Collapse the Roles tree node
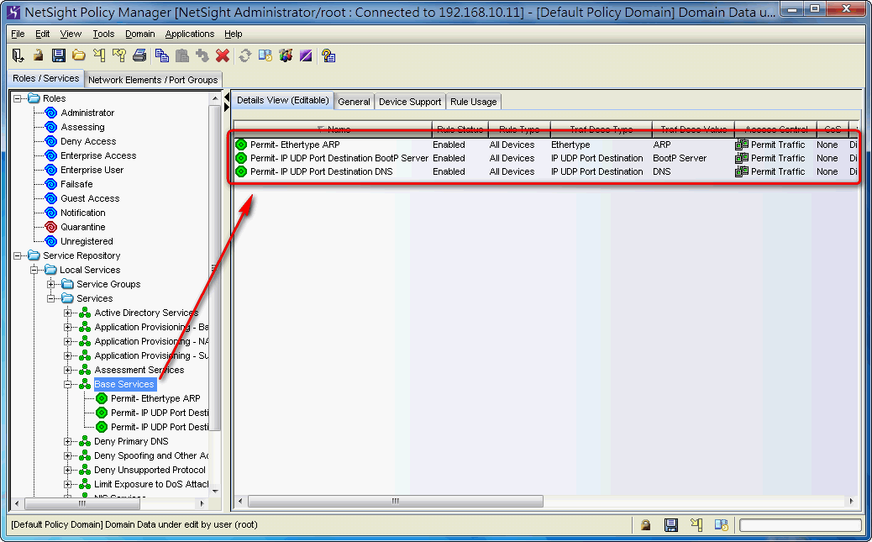The image size is (872, 542). (x=18, y=98)
